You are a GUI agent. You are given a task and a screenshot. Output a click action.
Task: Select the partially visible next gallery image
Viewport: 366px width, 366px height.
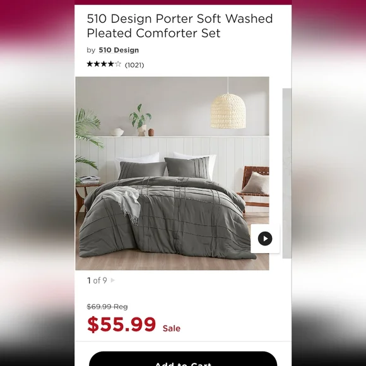click(287, 173)
